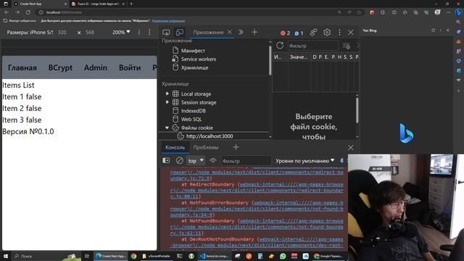This screenshot has height=261, width=464.
Task: Open the top JavaScript context dropdown
Action: pos(196,161)
